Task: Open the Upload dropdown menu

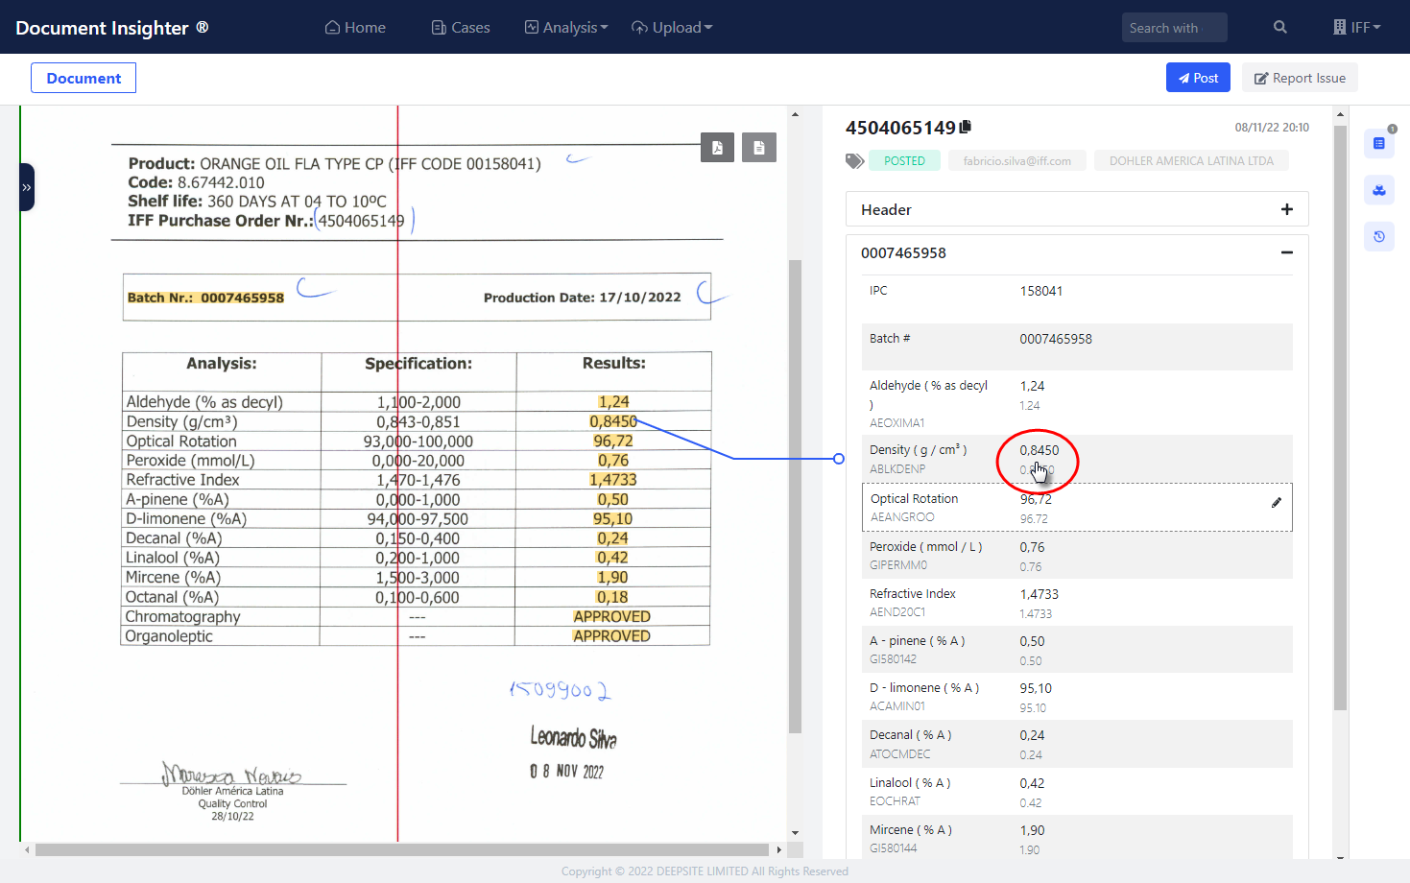Action: click(672, 28)
